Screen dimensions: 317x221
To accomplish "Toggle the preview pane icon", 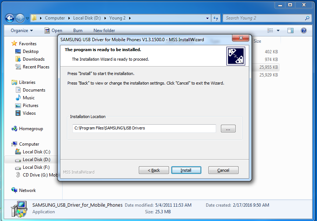I will coord(290,31).
